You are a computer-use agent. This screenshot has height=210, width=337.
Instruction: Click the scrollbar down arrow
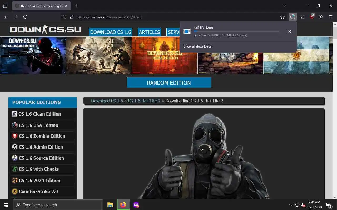(x=335, y=197)
